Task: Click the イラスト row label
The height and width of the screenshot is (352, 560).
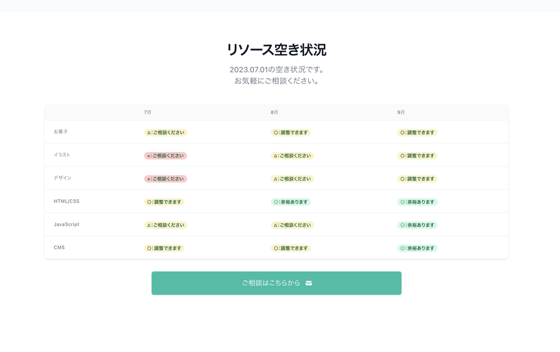Action: pos(62,155)
